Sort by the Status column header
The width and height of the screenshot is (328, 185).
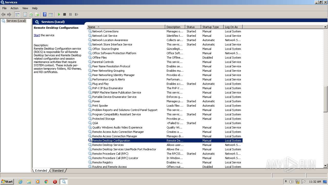[x=193, y=27]
